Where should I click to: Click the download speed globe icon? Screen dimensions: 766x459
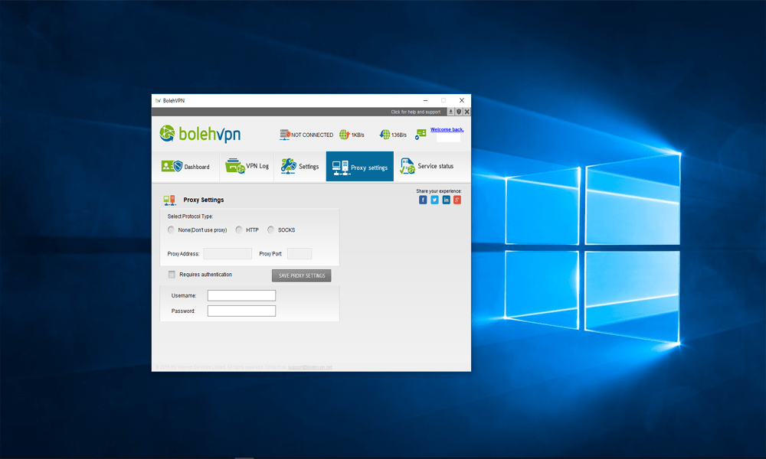(x=385, y=135)
